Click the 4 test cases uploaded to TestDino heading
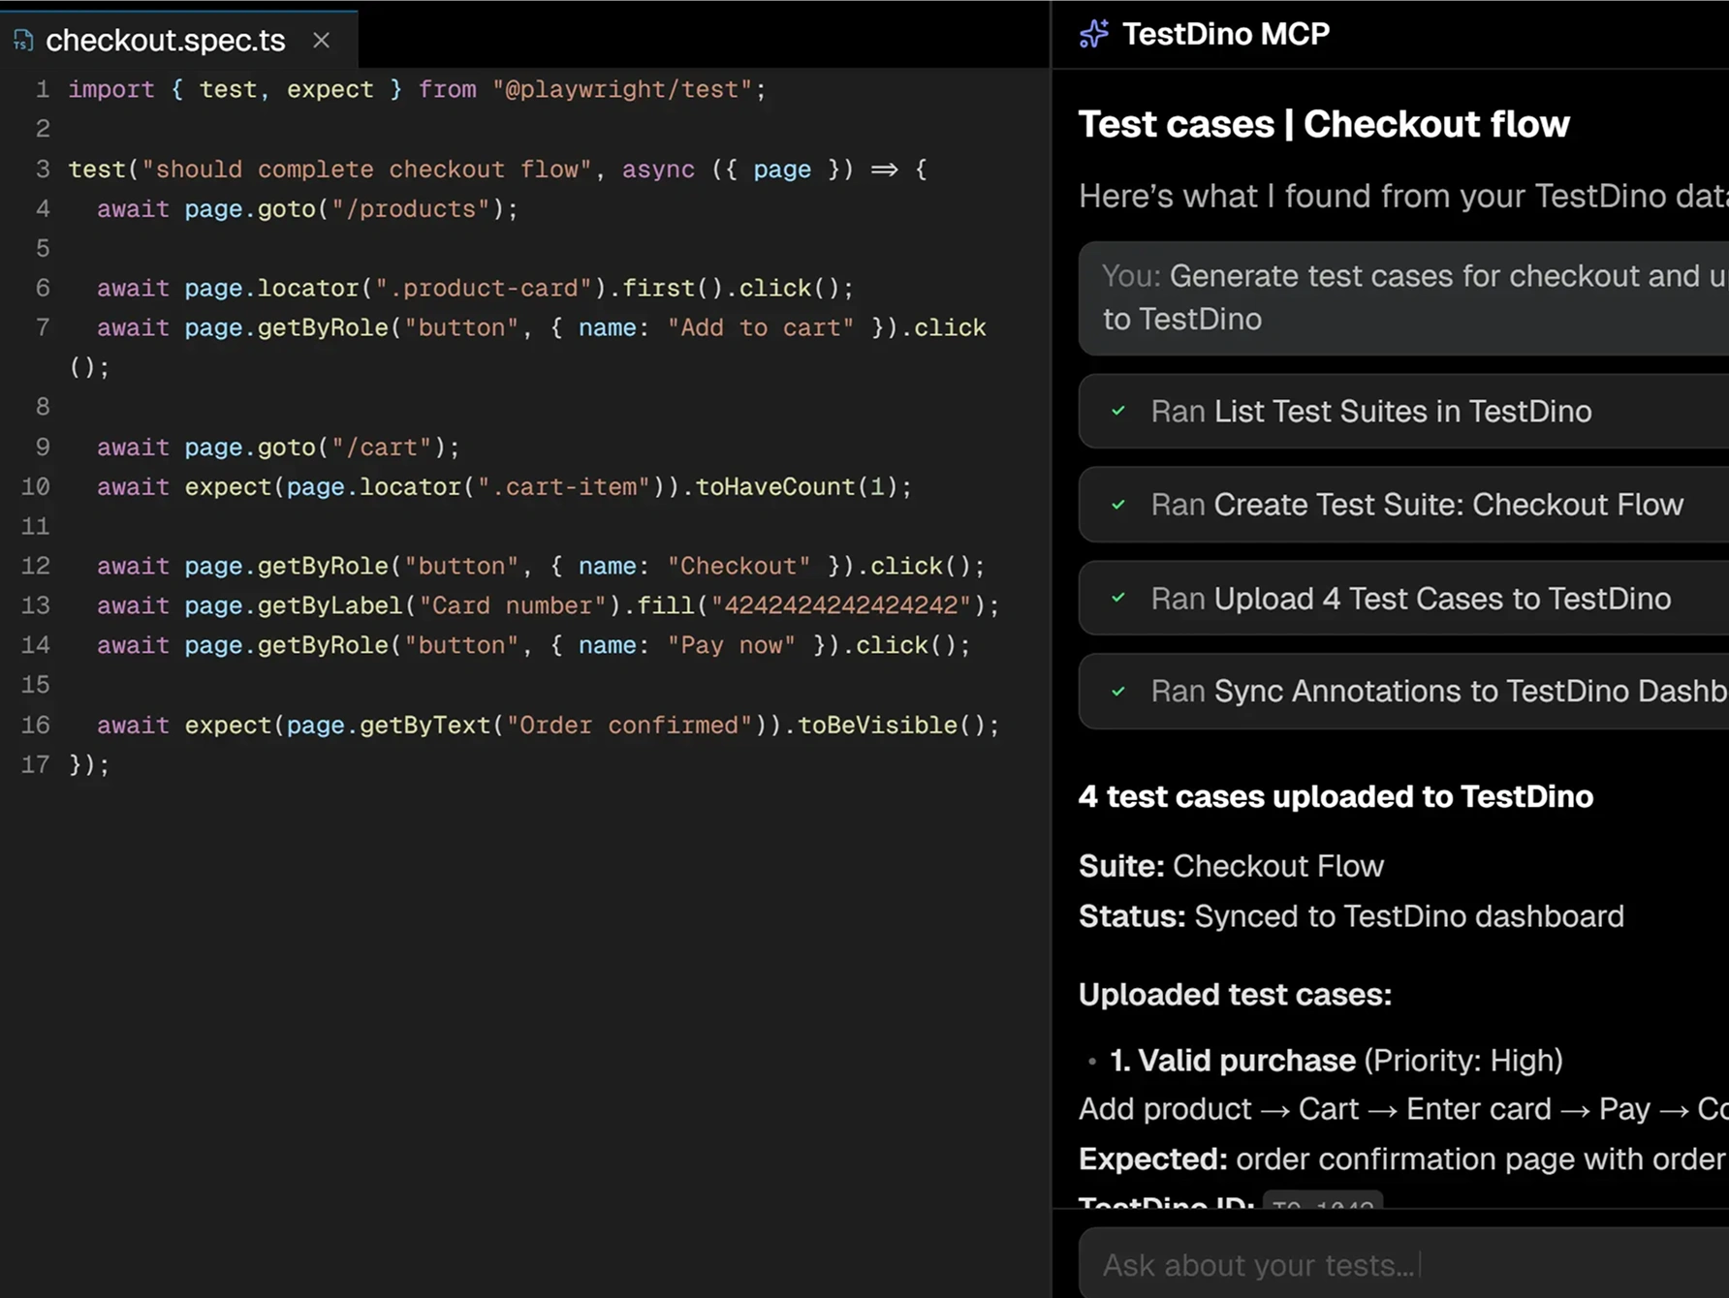Viewport: 1729px width, 1298px height. [1336, 796]
